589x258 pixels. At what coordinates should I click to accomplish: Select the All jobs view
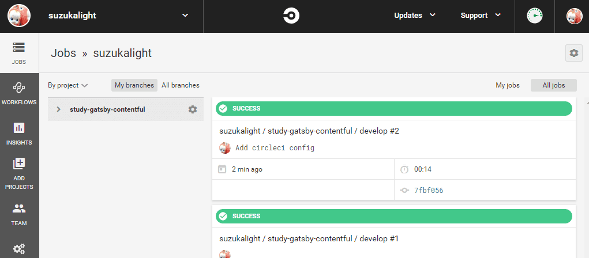point(554,85)
